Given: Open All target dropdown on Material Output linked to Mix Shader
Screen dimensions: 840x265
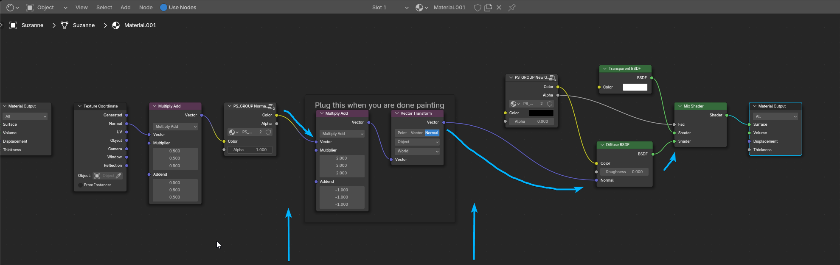Looking at the screenshot, I should [x=775, y=116].
